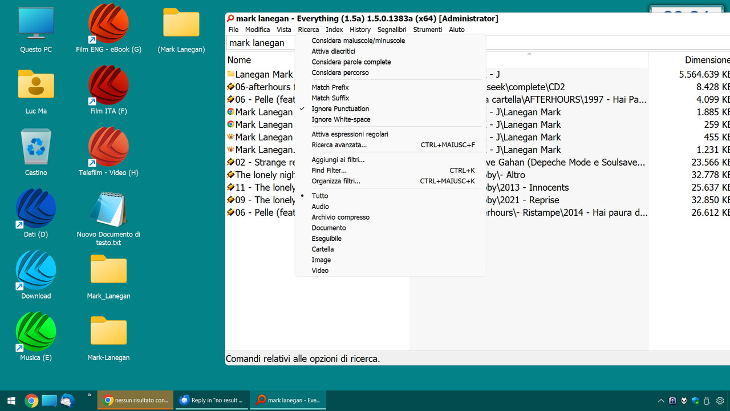730x411 pixels.
Task: Open the Strumenti menu
Action: click(x=428, y=30)
